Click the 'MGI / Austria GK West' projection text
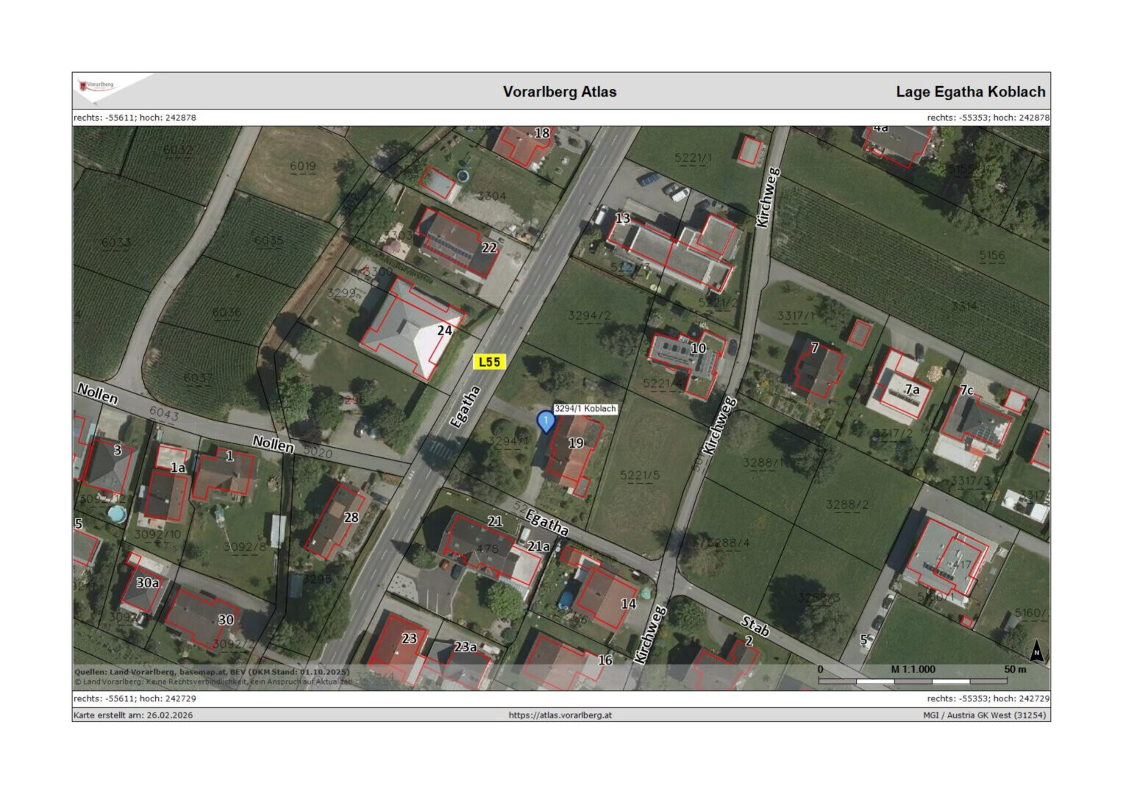 [984, 715]
